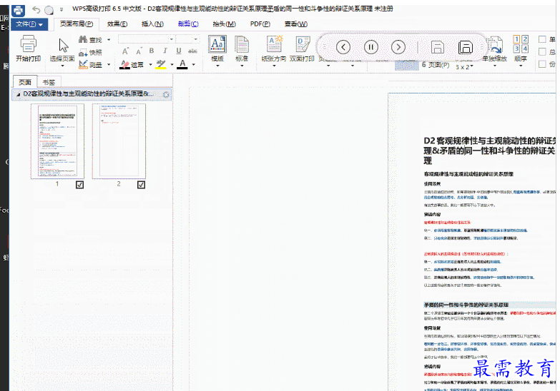Switch to the 查看 ribbon tab
The width and height of the screenshot is (560, 391).
(296, 24)
